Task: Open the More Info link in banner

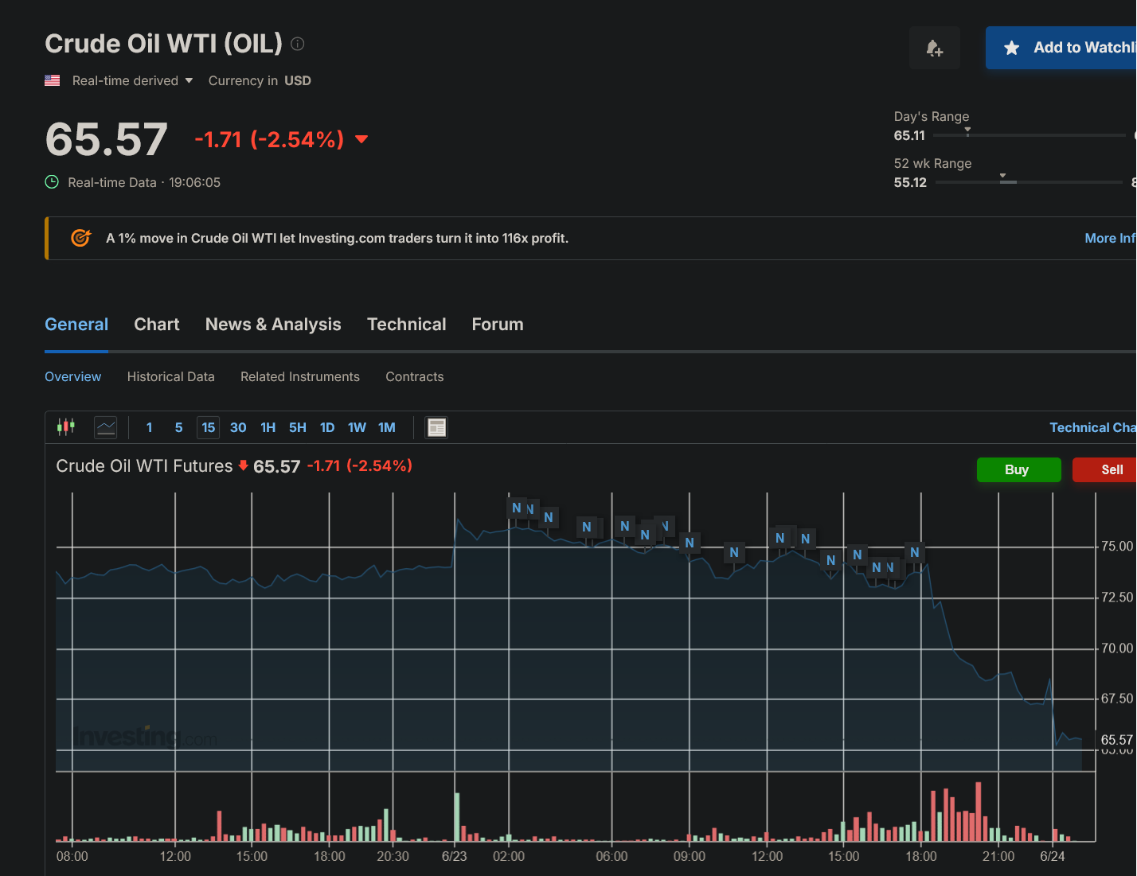Action: click(x=1110, y=238)
